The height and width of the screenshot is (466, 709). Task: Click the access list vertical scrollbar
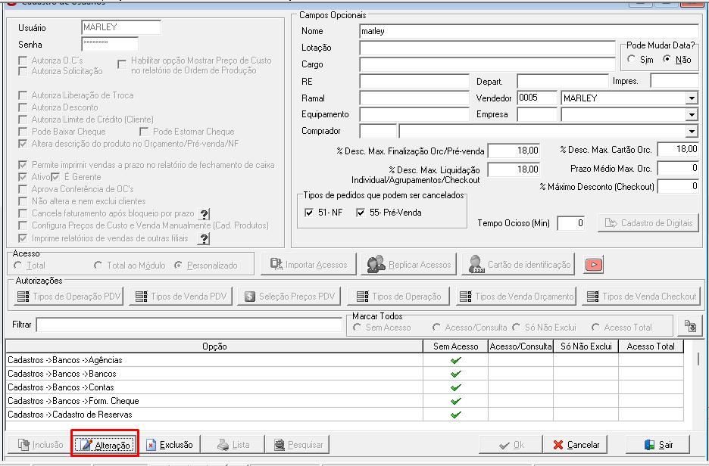[698, 359]
